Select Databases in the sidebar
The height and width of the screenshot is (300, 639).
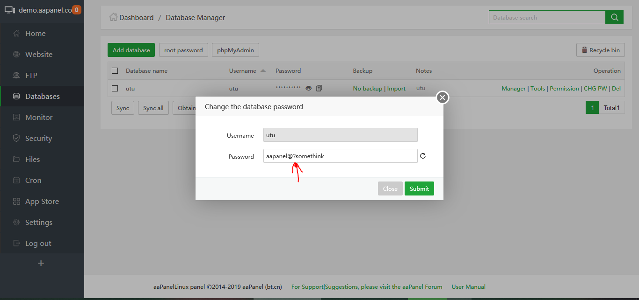[42, 96]
